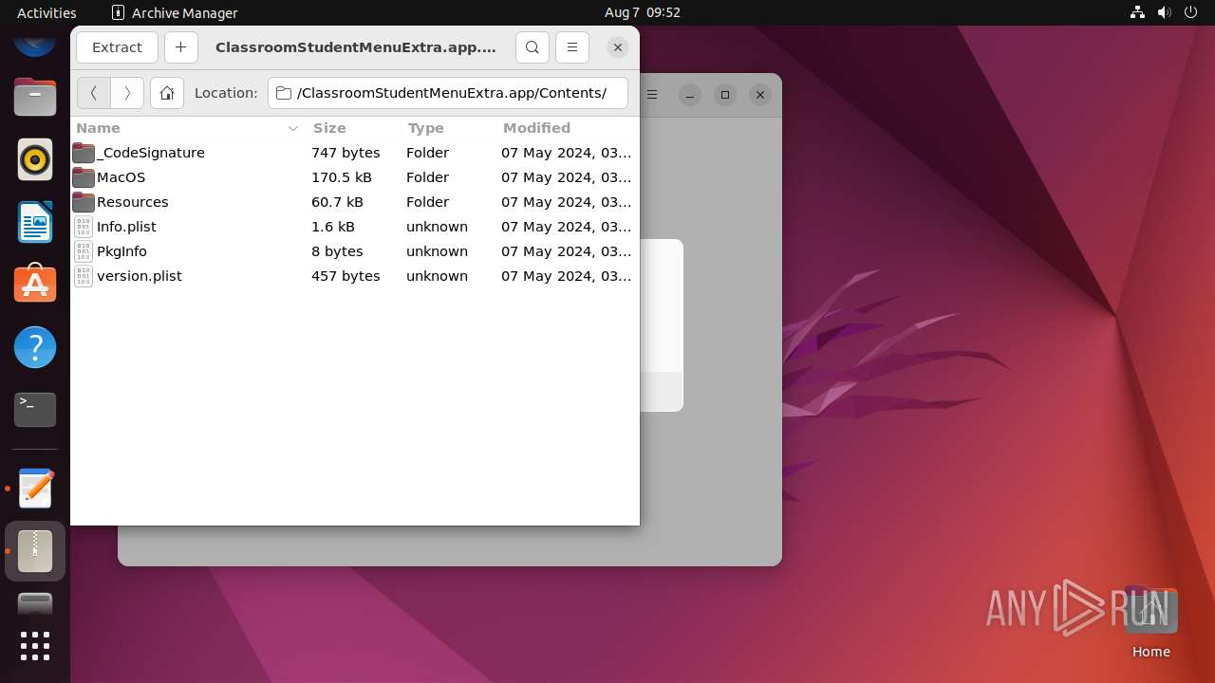Select the Info.plist file icon
Viewport: 1215px width, 683px height.
point(84,227)
